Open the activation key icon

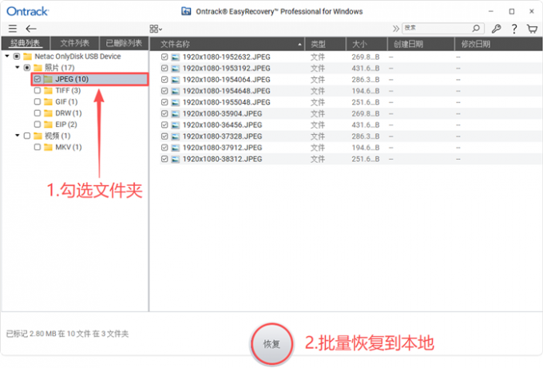(496, 29)
